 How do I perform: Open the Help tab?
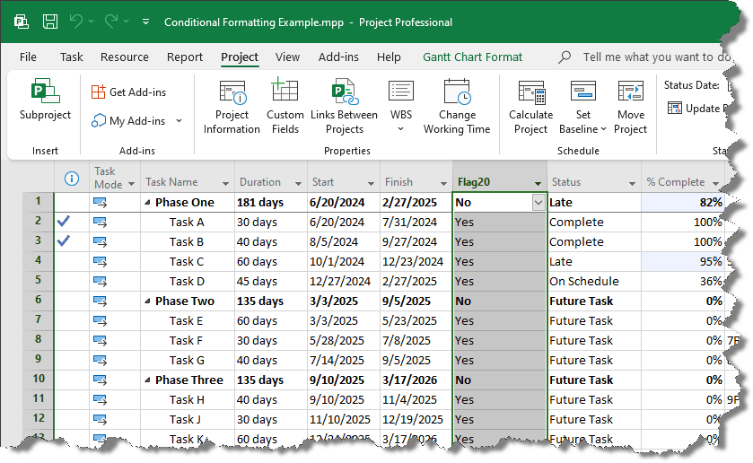coord(388,57)
